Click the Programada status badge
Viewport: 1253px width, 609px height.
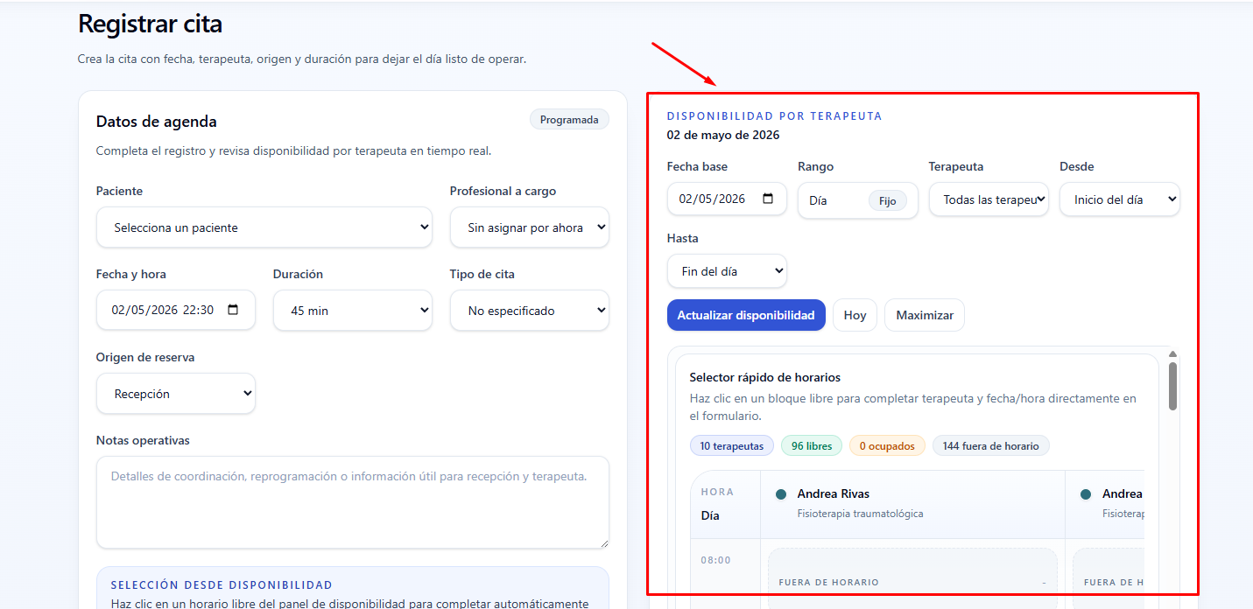point(569,120)
